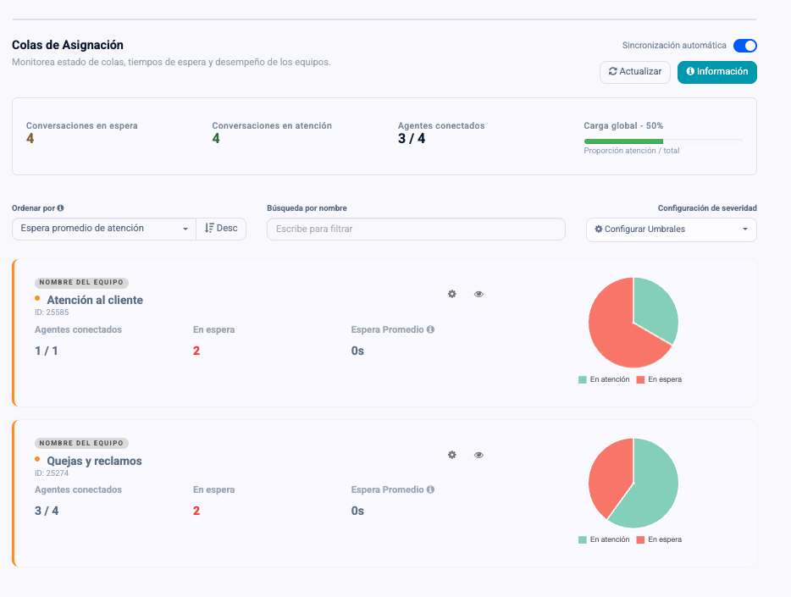Click eye icon for Atención al cliente

point(478,294)
